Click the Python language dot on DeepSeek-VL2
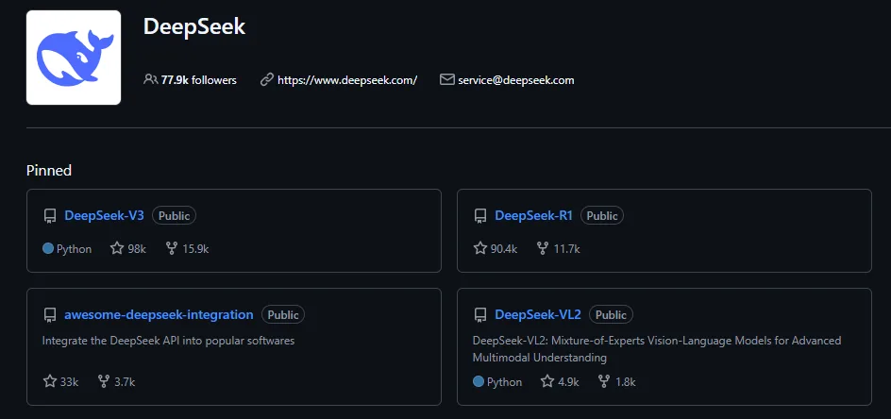Viewport: 891px width, 419px height. 479,381
